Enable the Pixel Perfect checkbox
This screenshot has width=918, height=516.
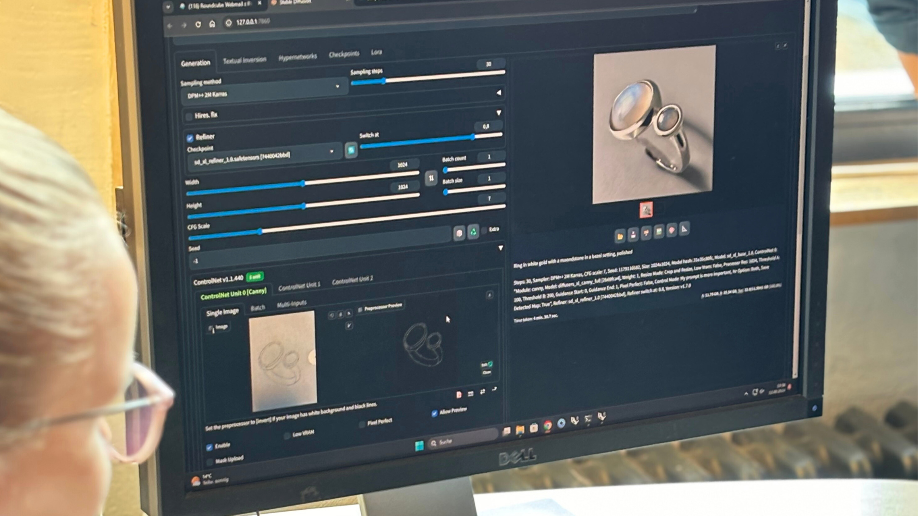tap(362, 424)
